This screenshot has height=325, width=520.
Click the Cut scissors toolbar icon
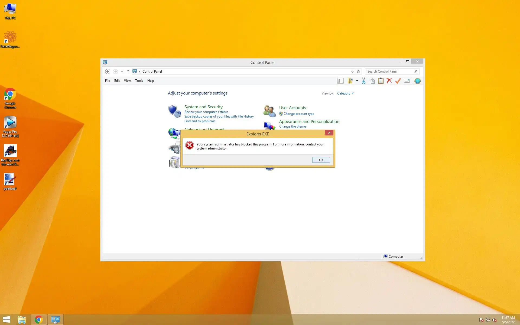[x=363, y=81]
